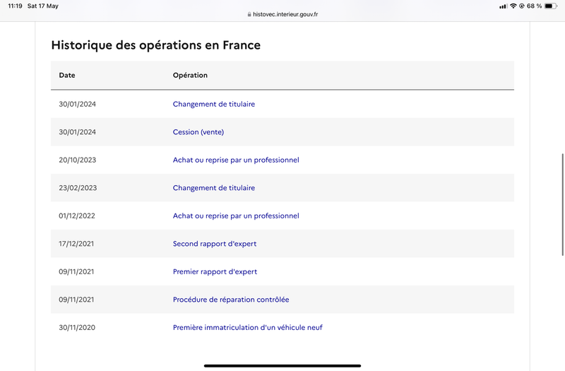The image size is (565, 371).
Task: Tap the Wi-Fi status icon
Action: coord(513,6)
